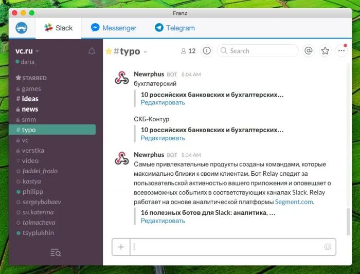
Task: Open Newrphus name on 8:34 AM message
Action: tap(149, 155)
